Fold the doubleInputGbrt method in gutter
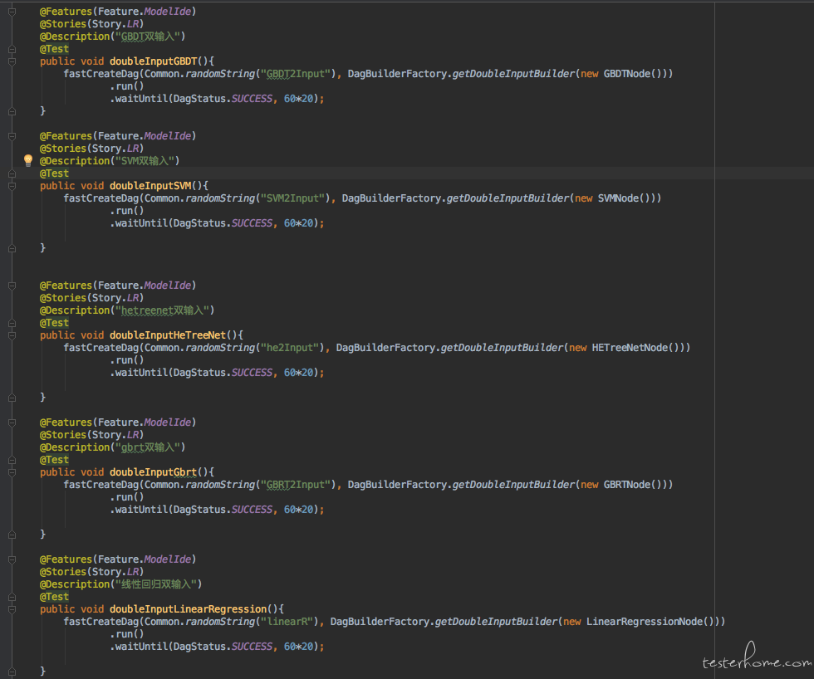 12,472
